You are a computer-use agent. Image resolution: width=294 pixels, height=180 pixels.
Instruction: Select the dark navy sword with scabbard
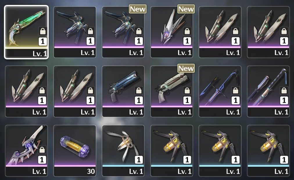point(268,91)
